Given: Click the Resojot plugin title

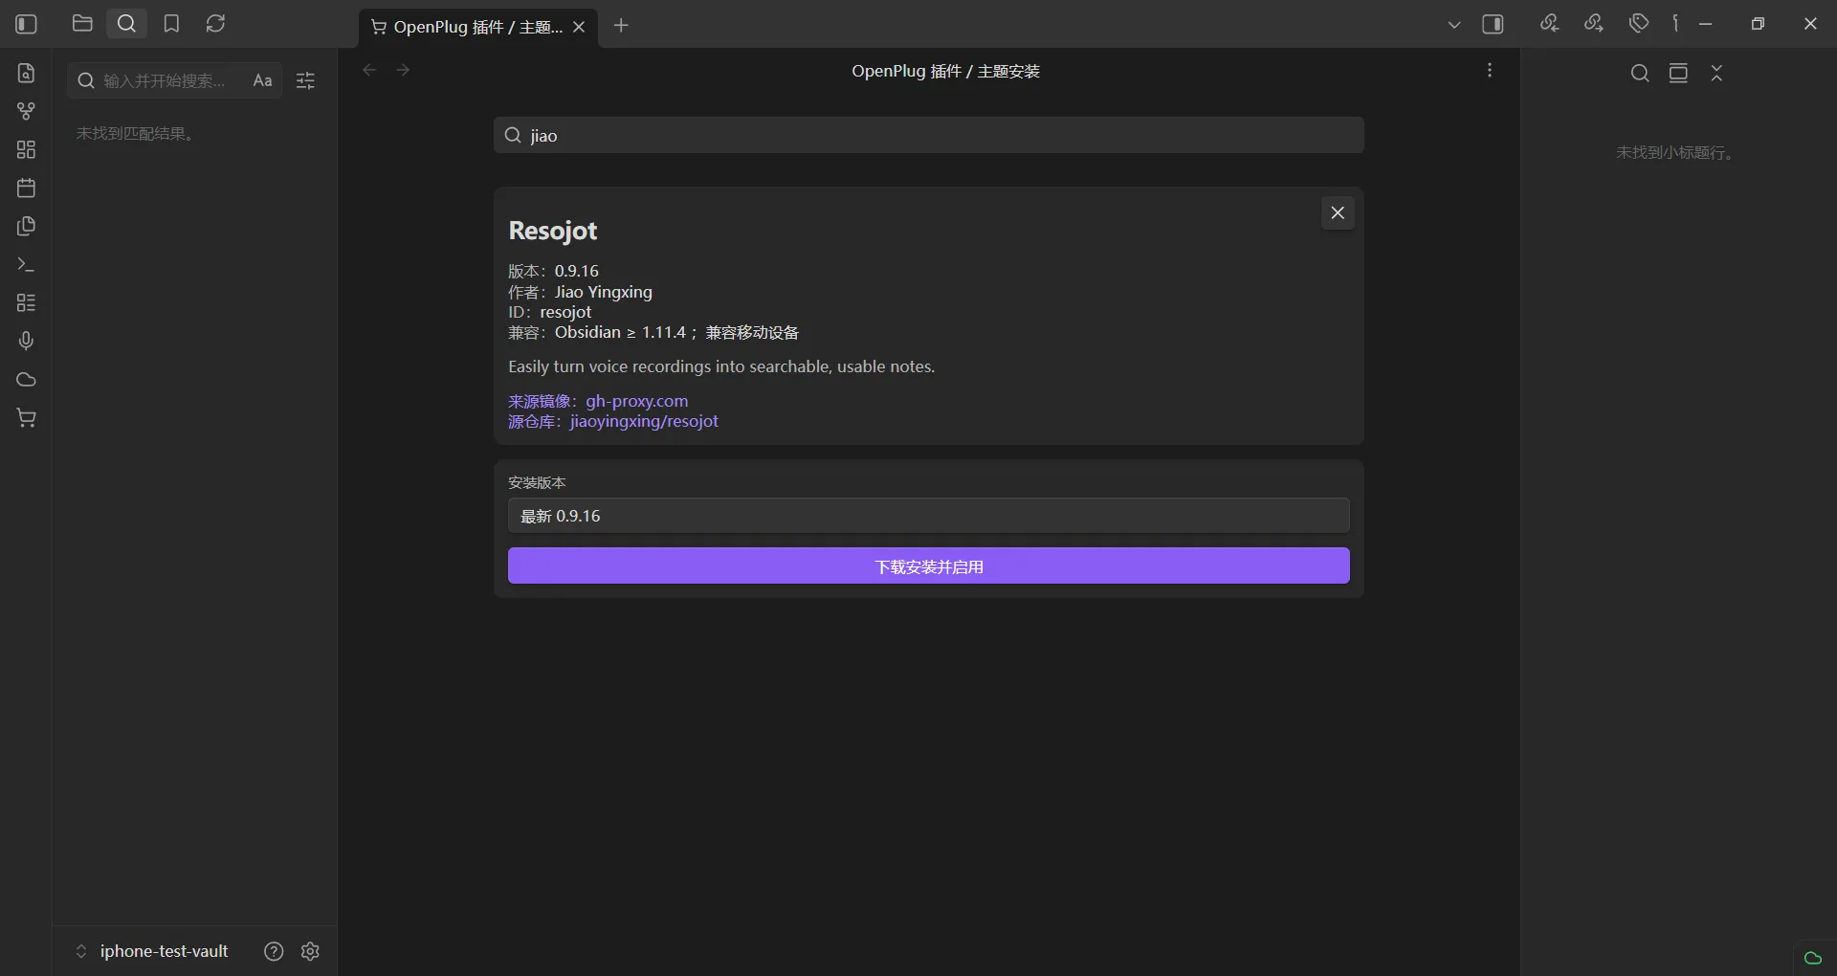Looking at the screenshot, I should pos(553,231).
